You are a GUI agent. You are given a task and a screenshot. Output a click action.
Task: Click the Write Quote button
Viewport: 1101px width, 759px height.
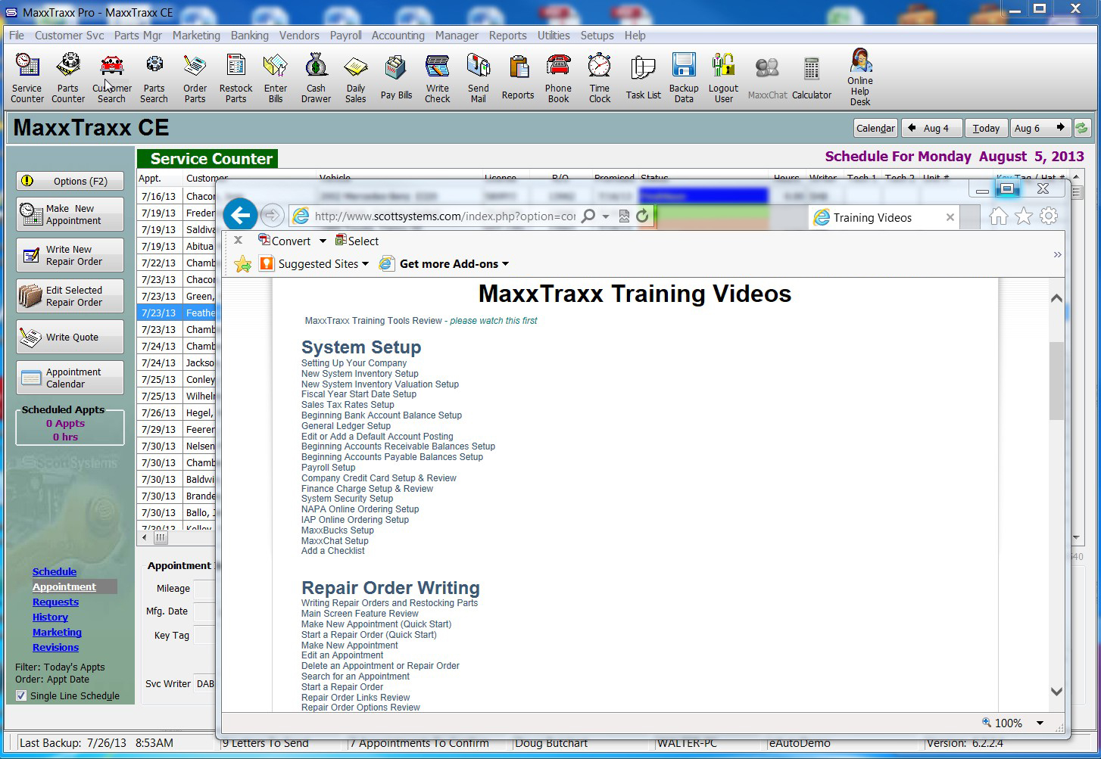click(x=70, y=338)
